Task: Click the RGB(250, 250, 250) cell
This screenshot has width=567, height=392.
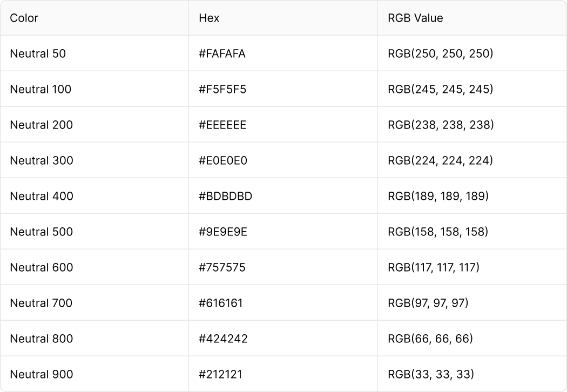Action: 441,53
